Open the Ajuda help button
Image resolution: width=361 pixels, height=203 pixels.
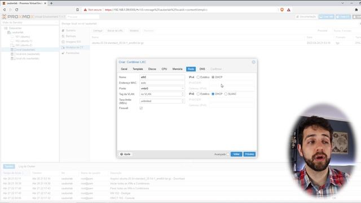[x=125, y=154]
